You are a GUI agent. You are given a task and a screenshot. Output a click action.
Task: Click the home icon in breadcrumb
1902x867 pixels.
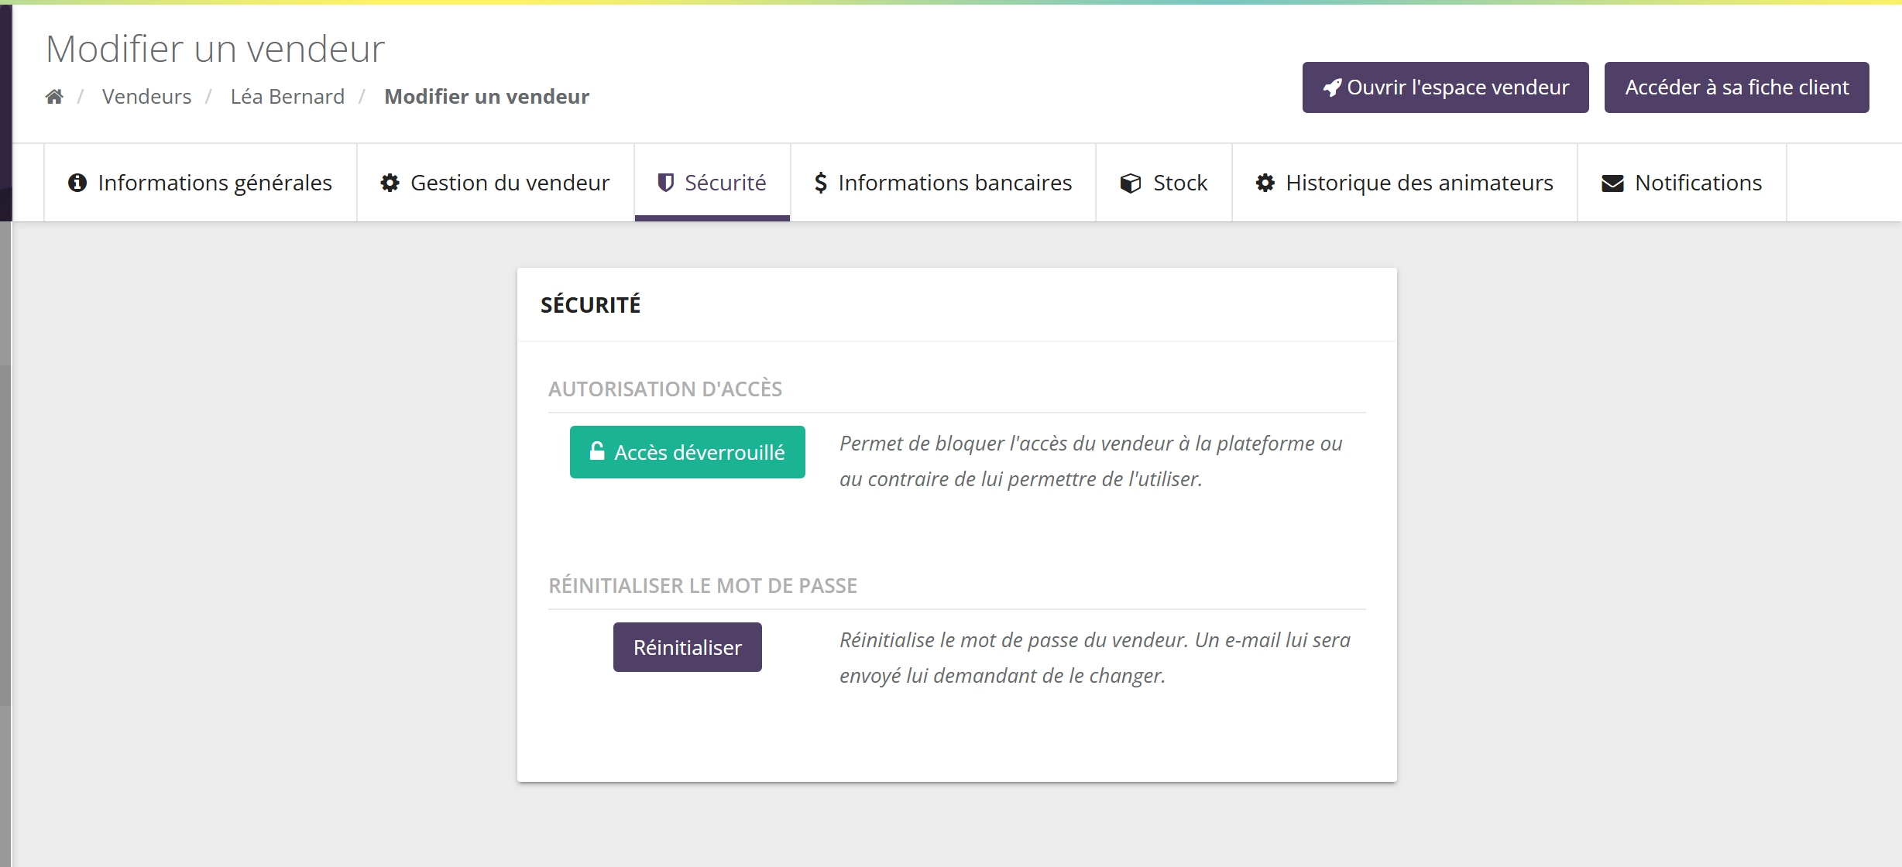(x=54, y=97)
